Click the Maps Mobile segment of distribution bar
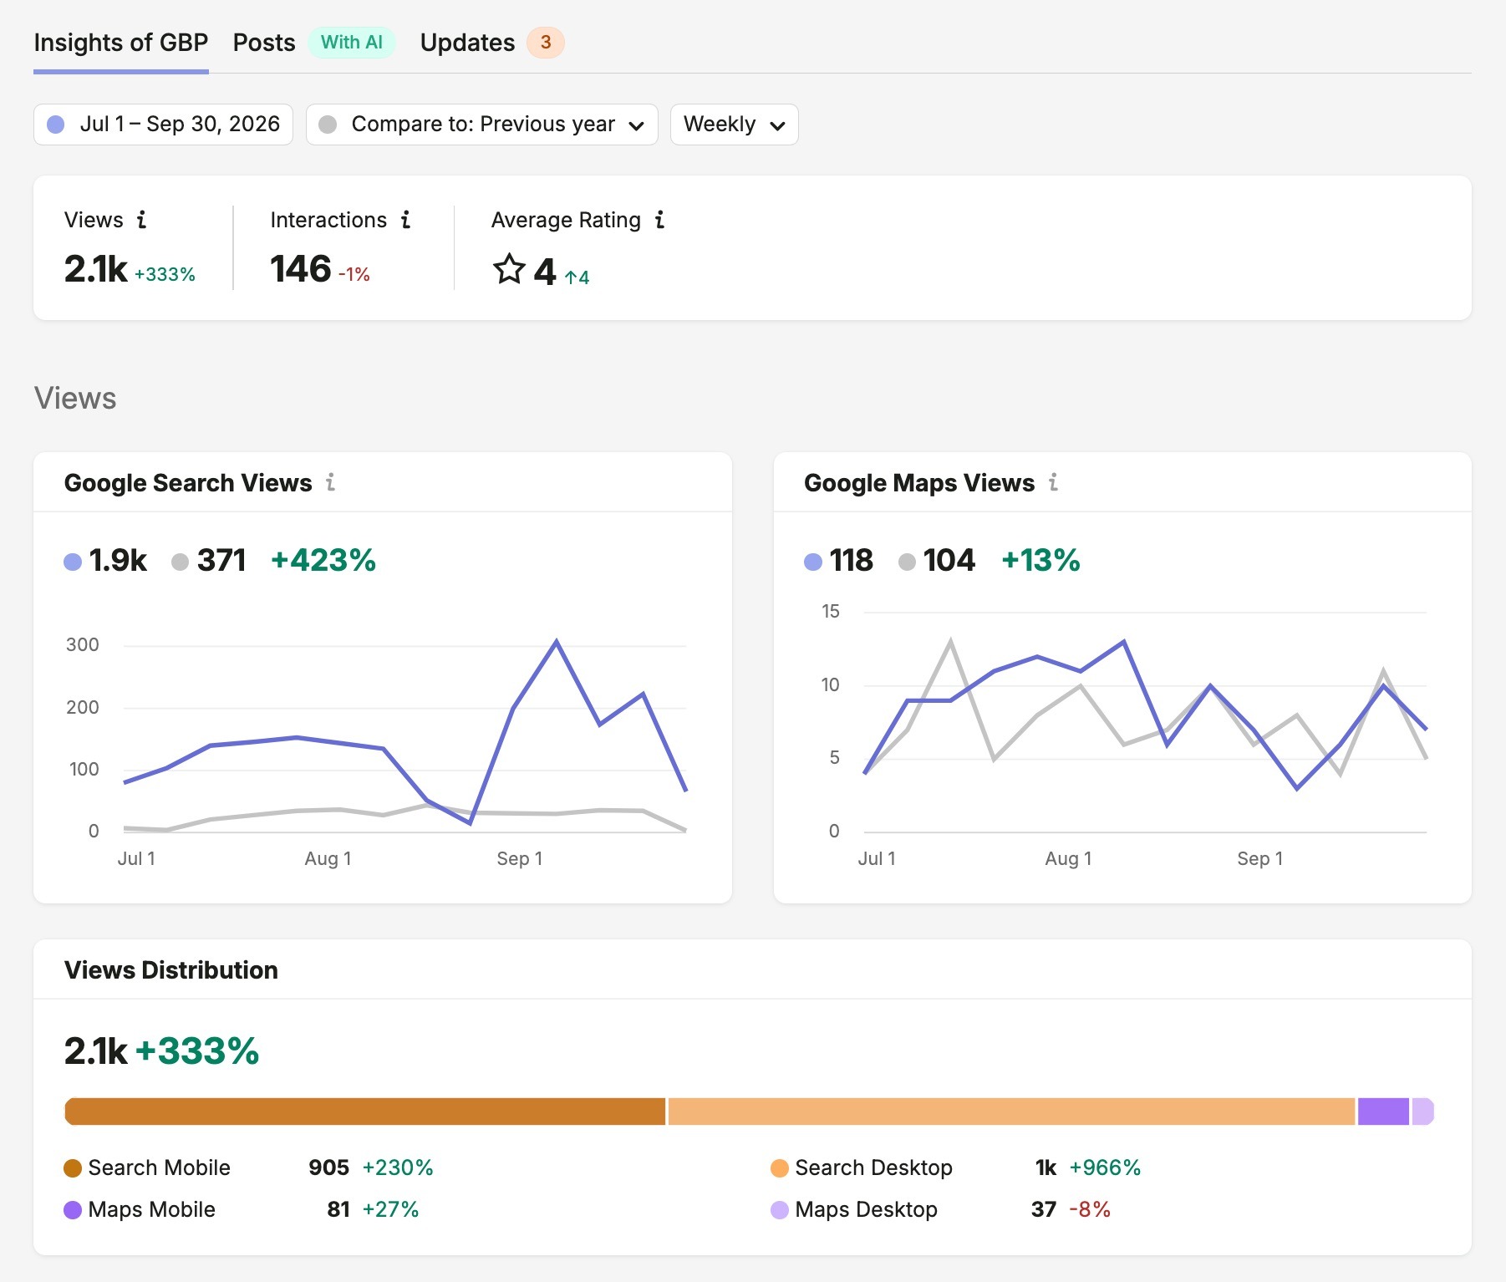This screenshot has height=1282, width=1506. pyautogui.click(x=1383, y=1112)
